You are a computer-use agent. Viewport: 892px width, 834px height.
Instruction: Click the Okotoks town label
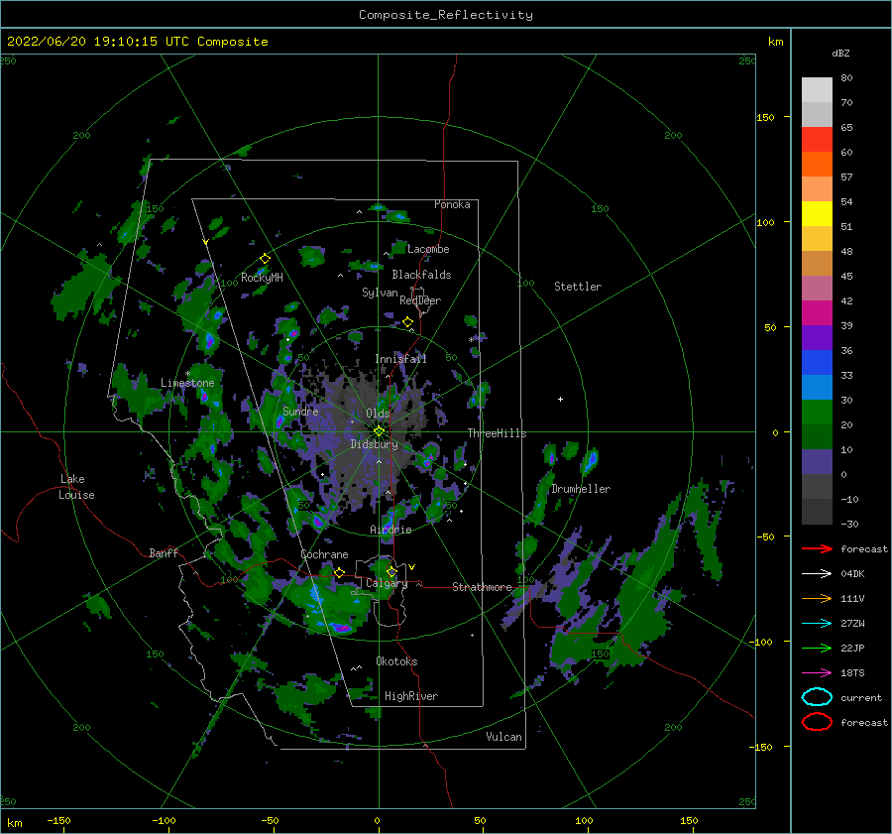pyautogui.click(x=396, y=661)
